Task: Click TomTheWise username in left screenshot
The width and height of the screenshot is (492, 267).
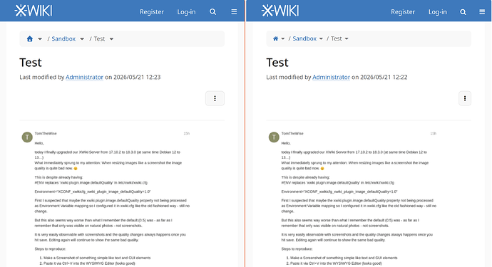Action: coord(46,134)
